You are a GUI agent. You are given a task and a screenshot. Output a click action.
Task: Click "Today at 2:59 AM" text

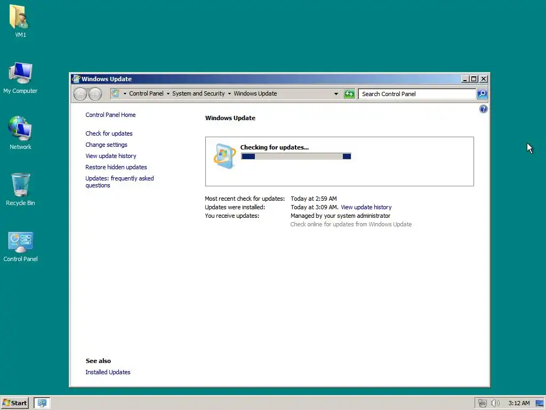point(314,199)
